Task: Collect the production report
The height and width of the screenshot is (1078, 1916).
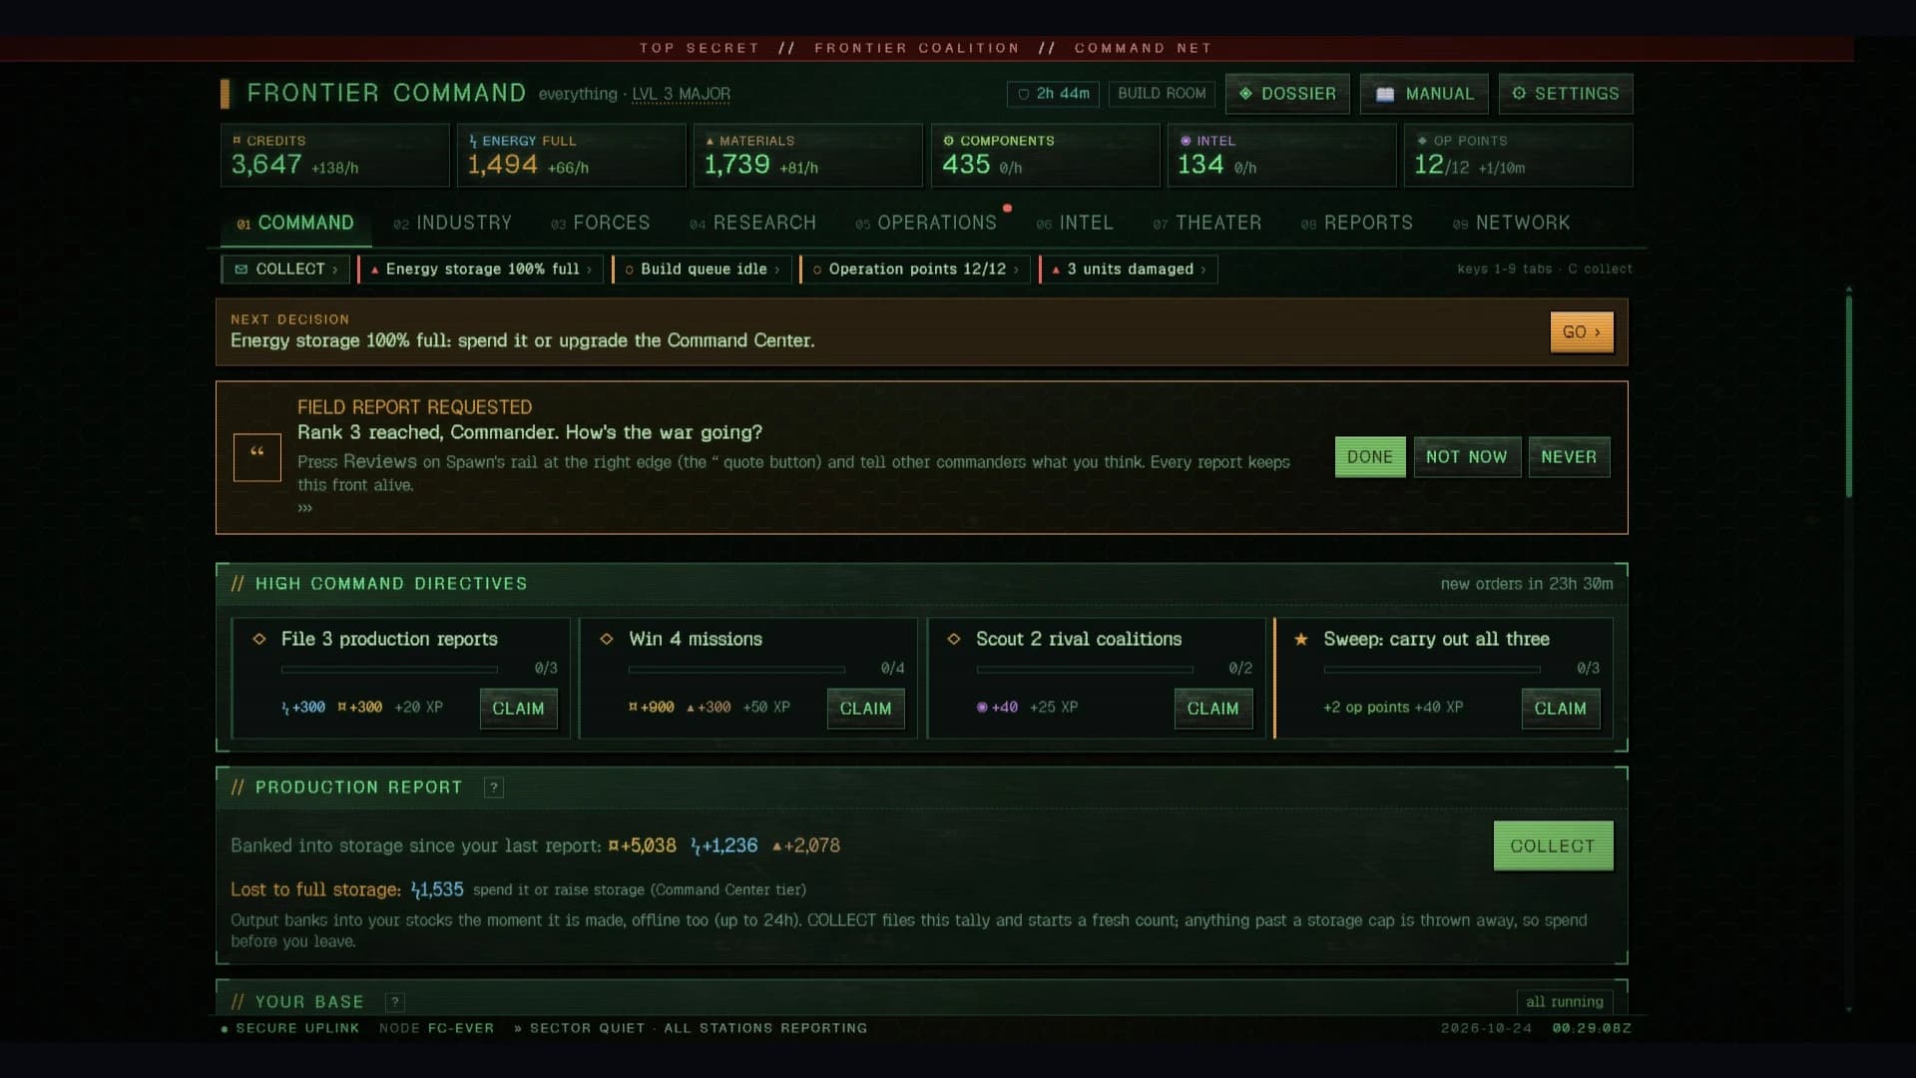Action: [x=1553, y=846]
